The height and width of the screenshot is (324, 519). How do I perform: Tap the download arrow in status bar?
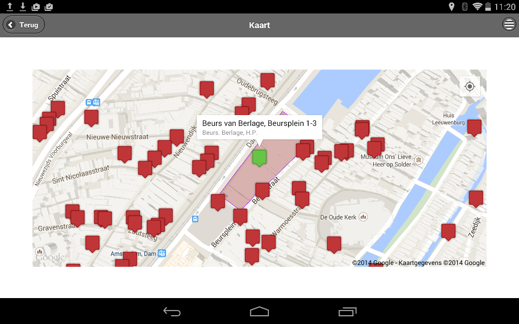pos(22,7)
